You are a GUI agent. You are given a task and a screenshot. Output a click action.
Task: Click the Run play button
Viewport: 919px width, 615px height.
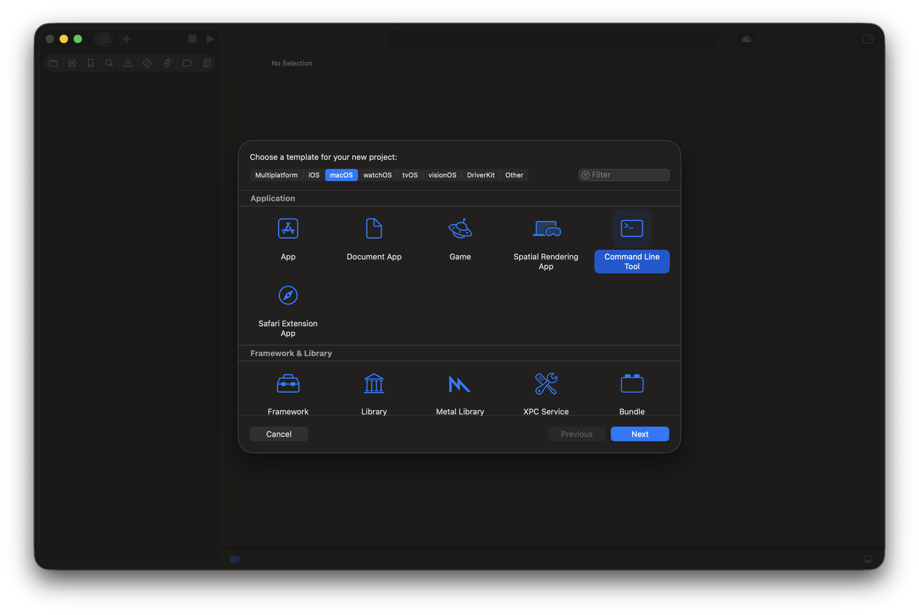(x=210, y=39)
